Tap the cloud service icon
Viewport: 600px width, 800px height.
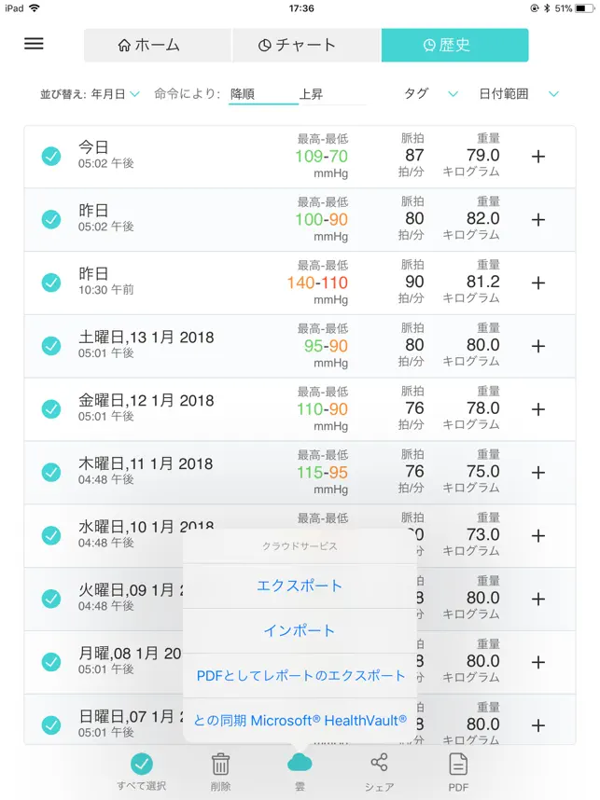pos(300,764)
